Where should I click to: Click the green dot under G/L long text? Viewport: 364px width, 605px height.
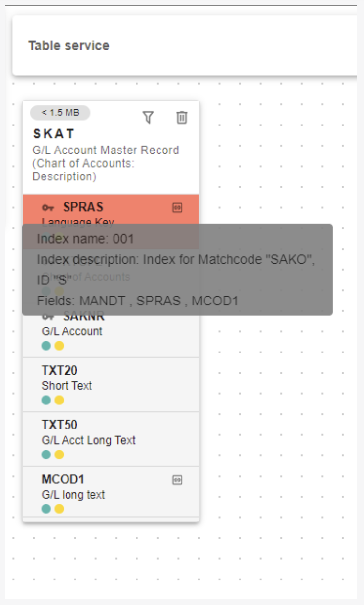[x=46, y=509]
